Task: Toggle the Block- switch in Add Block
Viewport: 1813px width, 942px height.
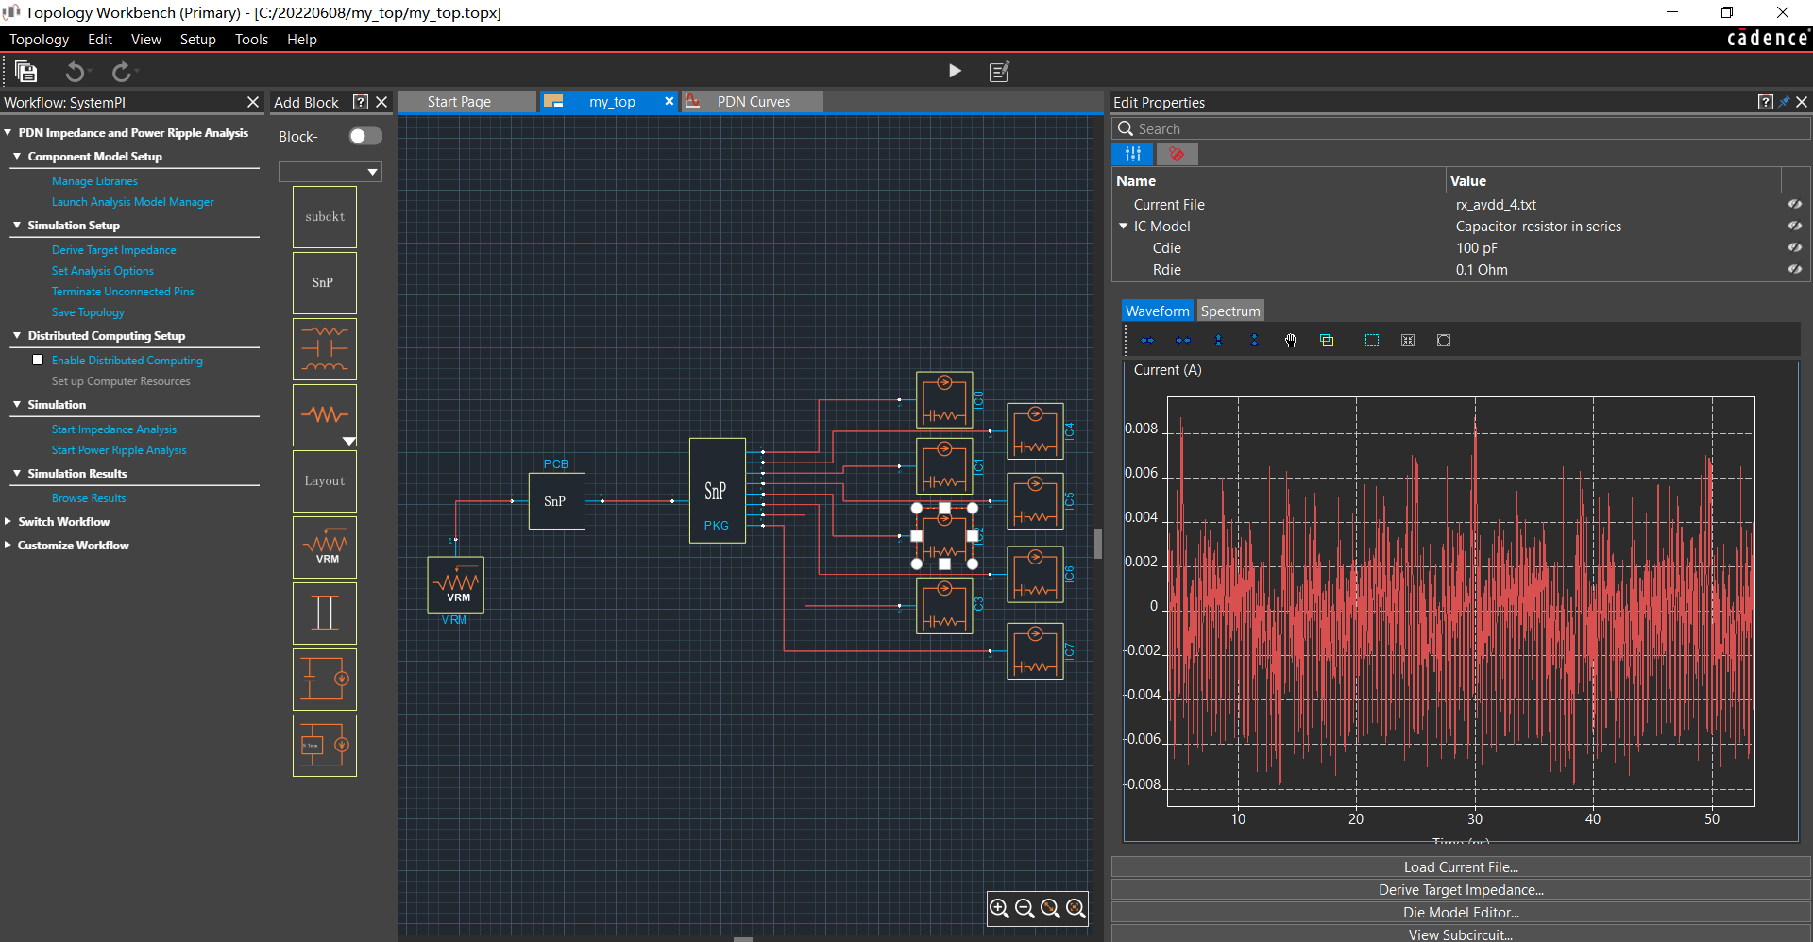Action: [x=365, y=136]
